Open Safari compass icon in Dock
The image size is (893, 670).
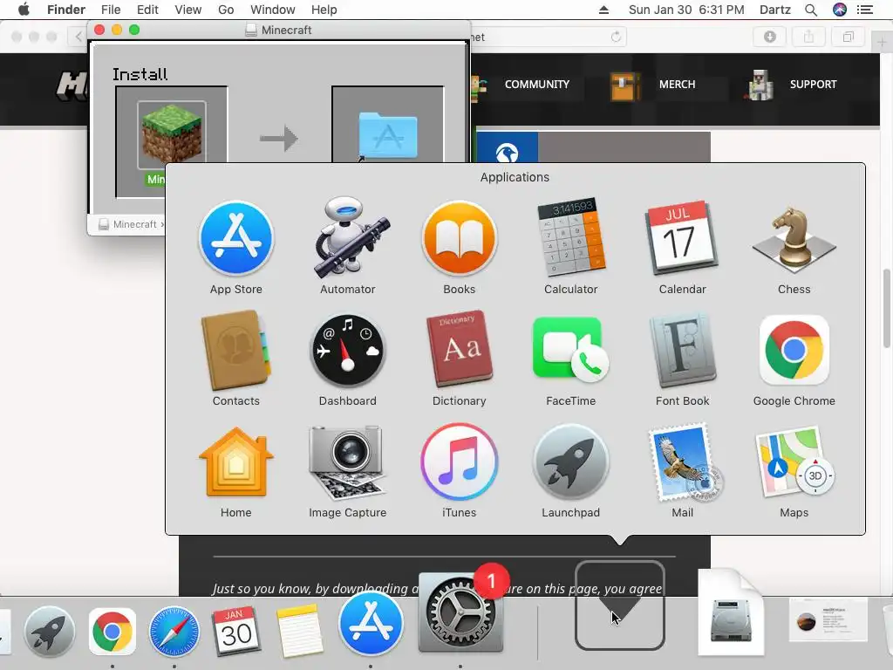(x=174, y=632)
